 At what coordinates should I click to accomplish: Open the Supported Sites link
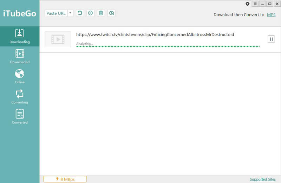[x=262, y=179]
